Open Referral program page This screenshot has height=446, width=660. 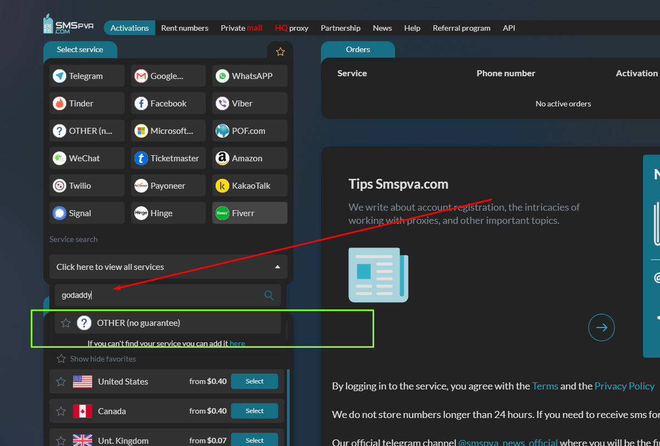(x=461, y=28)
